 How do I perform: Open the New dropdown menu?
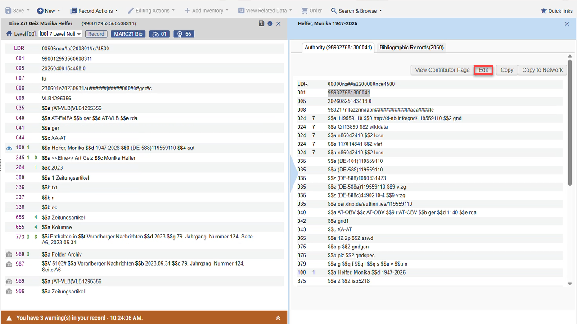coord(49,11)
